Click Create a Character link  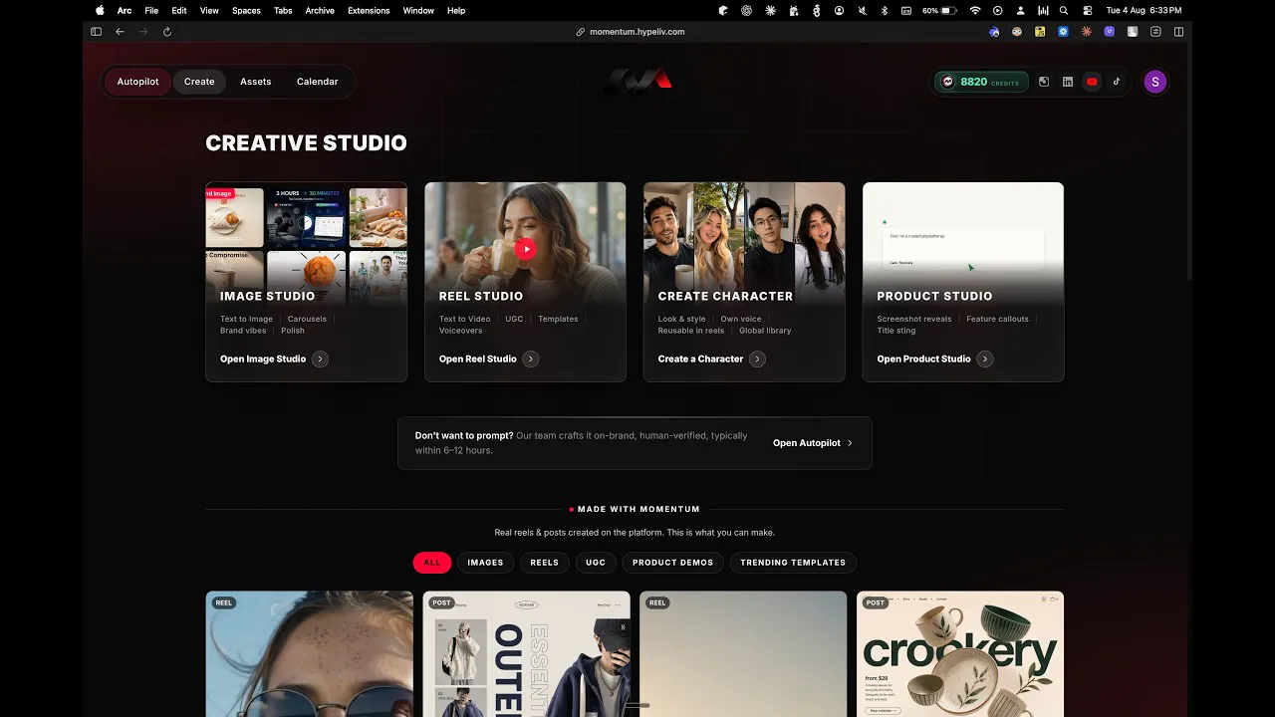[700, 358]
